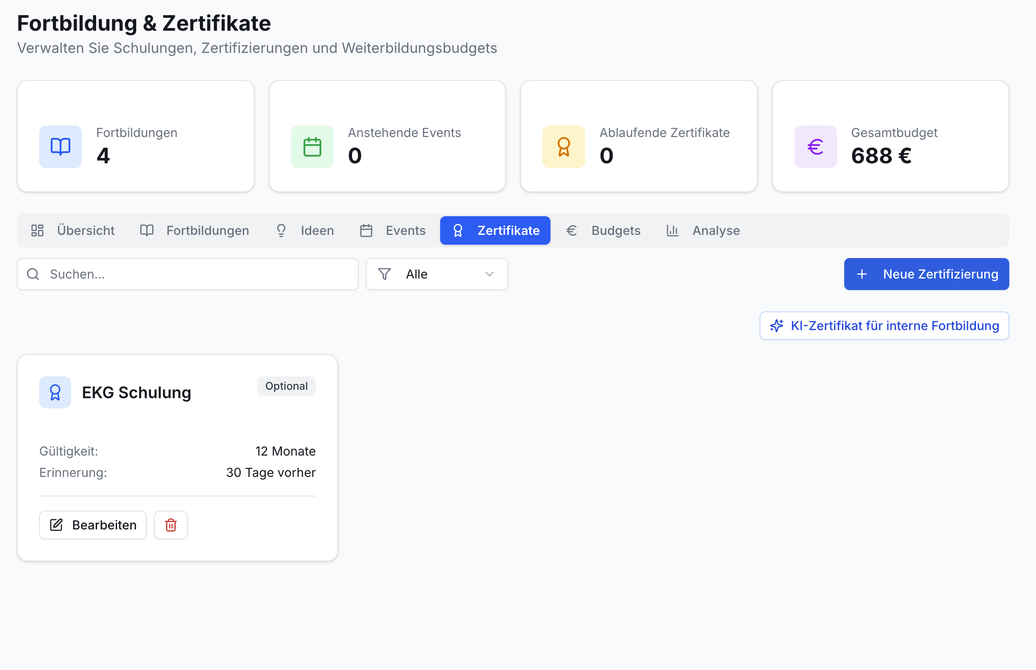The height and width of the screenshot is (670, 1036).
Task: Switch to the Budgets tab
Action: point(603,230)
